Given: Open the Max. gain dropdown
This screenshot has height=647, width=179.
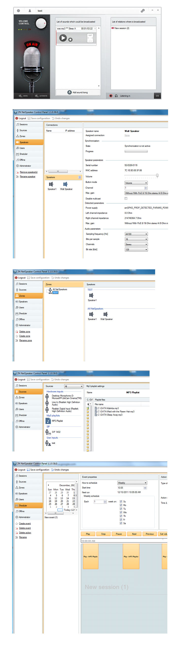Looking at the screenshot, I should [146, 193].
